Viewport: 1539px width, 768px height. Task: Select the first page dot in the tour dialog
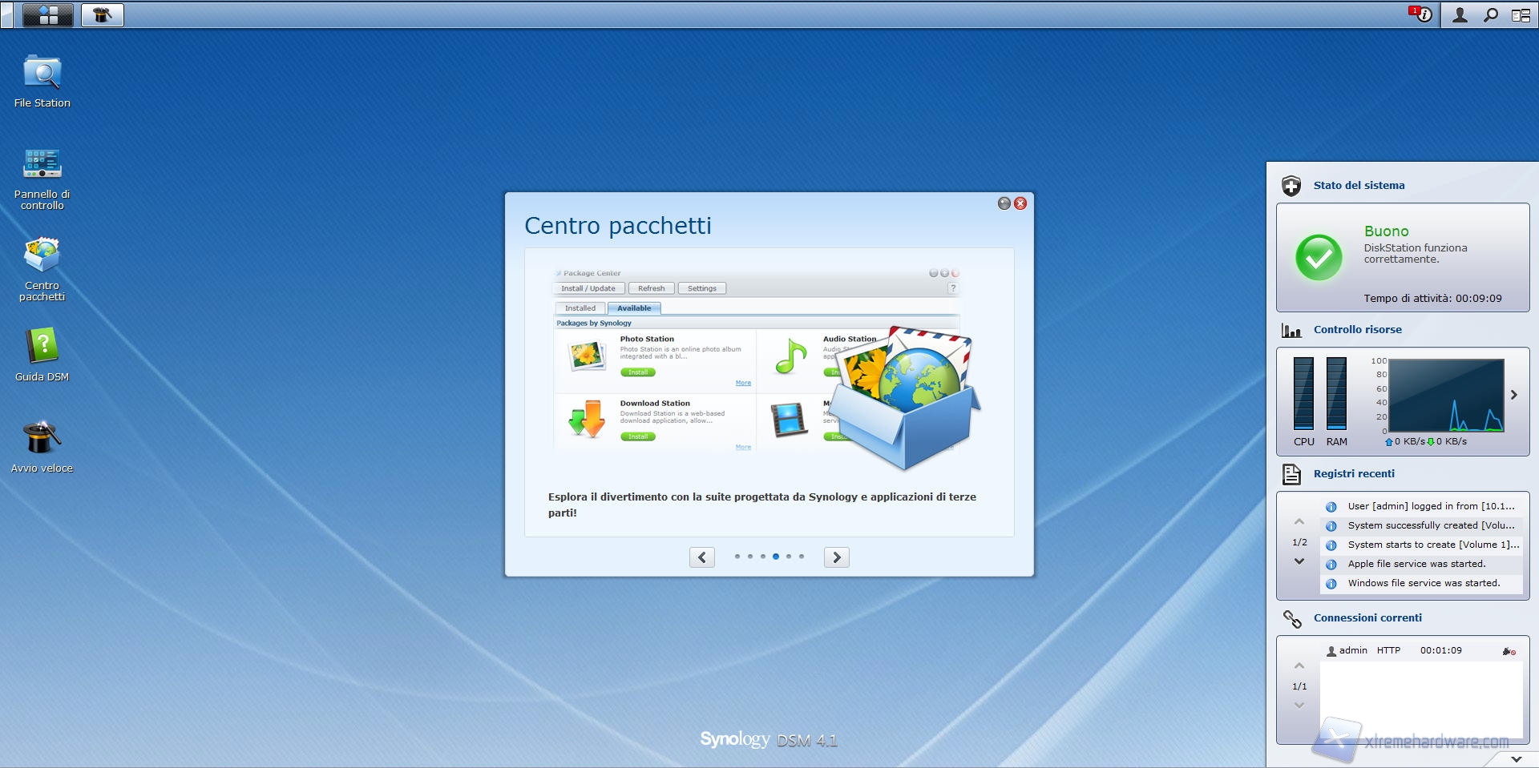click(x=737, y=557)
